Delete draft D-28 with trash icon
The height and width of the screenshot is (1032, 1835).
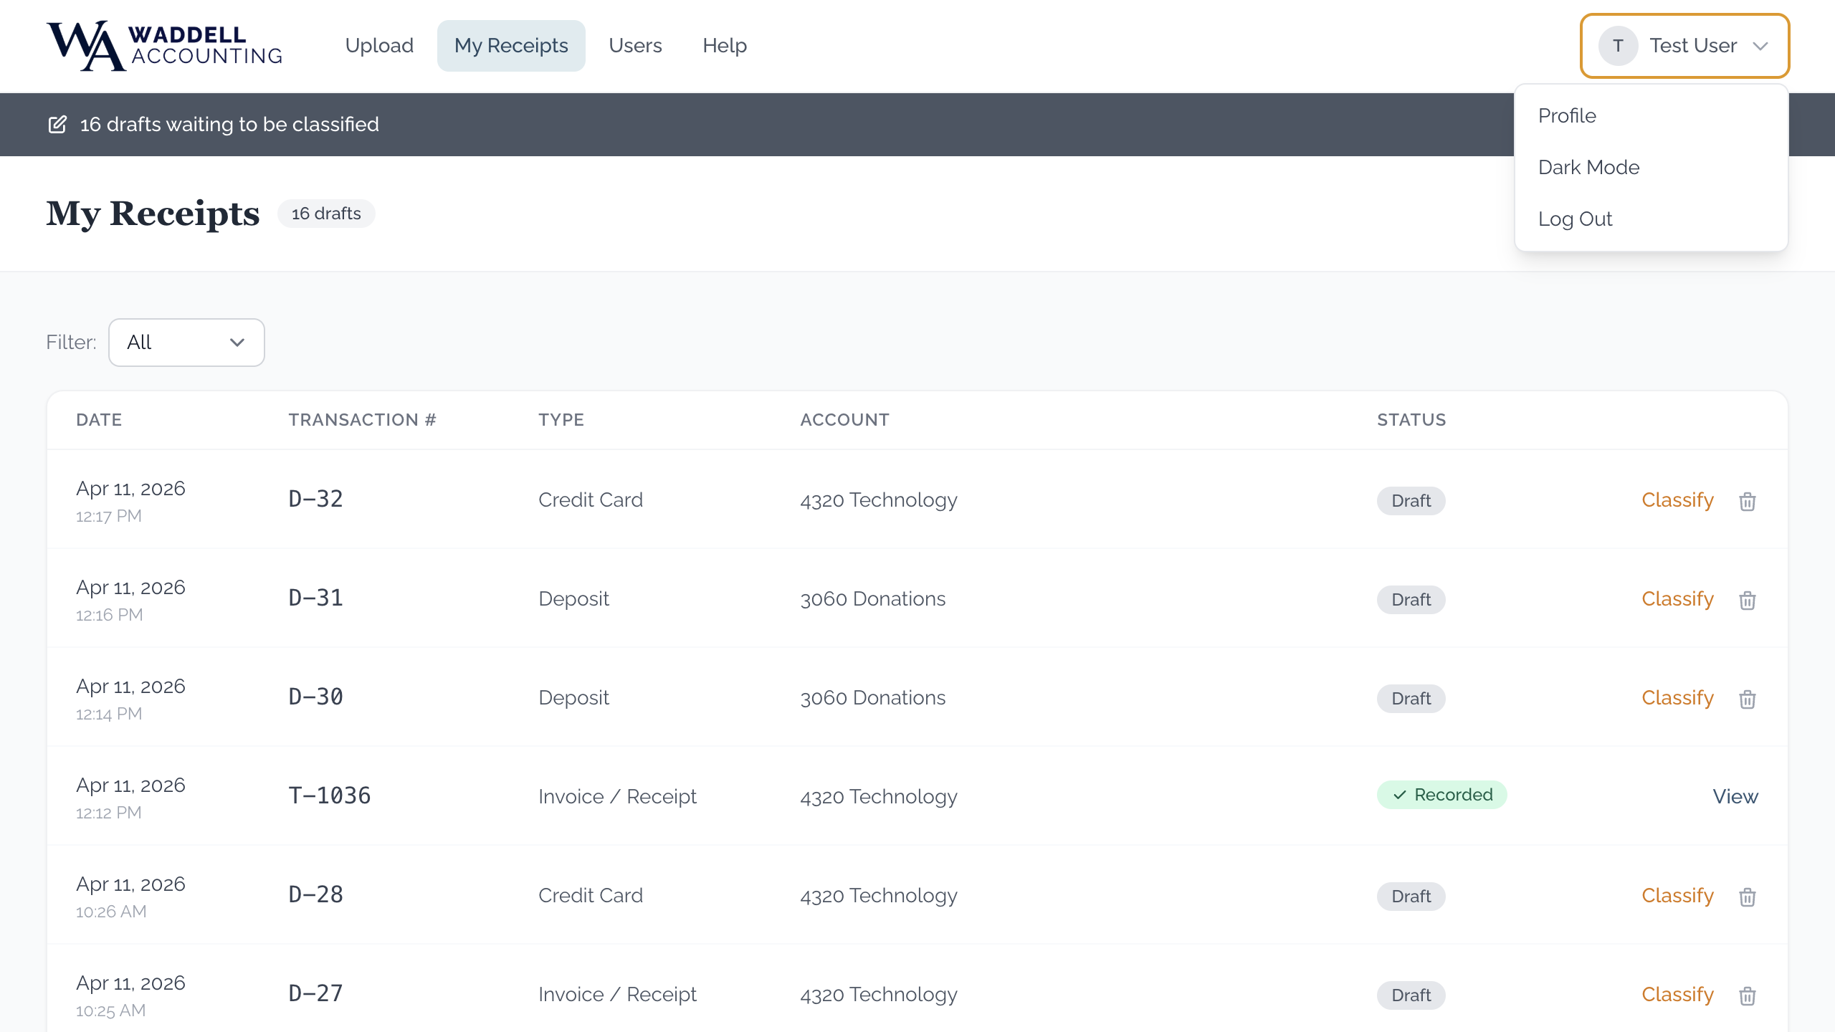pyautogui.click(x=1747, y=897)
